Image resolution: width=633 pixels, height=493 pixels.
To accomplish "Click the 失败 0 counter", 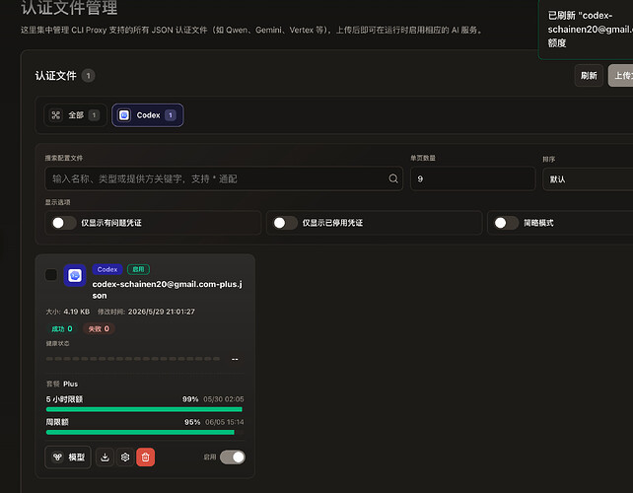I will coord(99,328).
